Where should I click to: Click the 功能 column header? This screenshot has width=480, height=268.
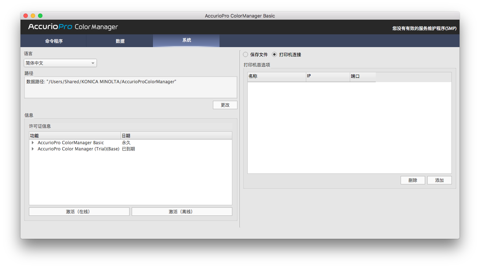75,135
